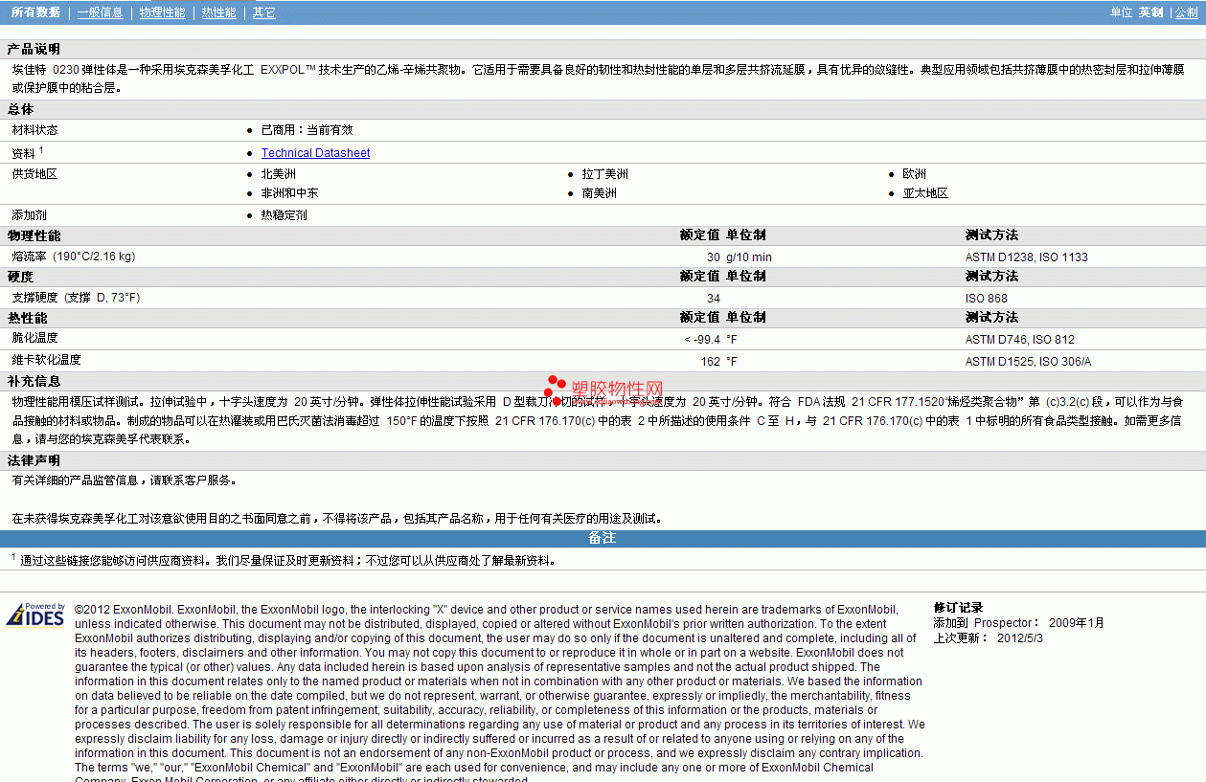Click the 拉丁美洲 region entry
This screenshot has height=782, width=1206.
(x=605, y=174)
